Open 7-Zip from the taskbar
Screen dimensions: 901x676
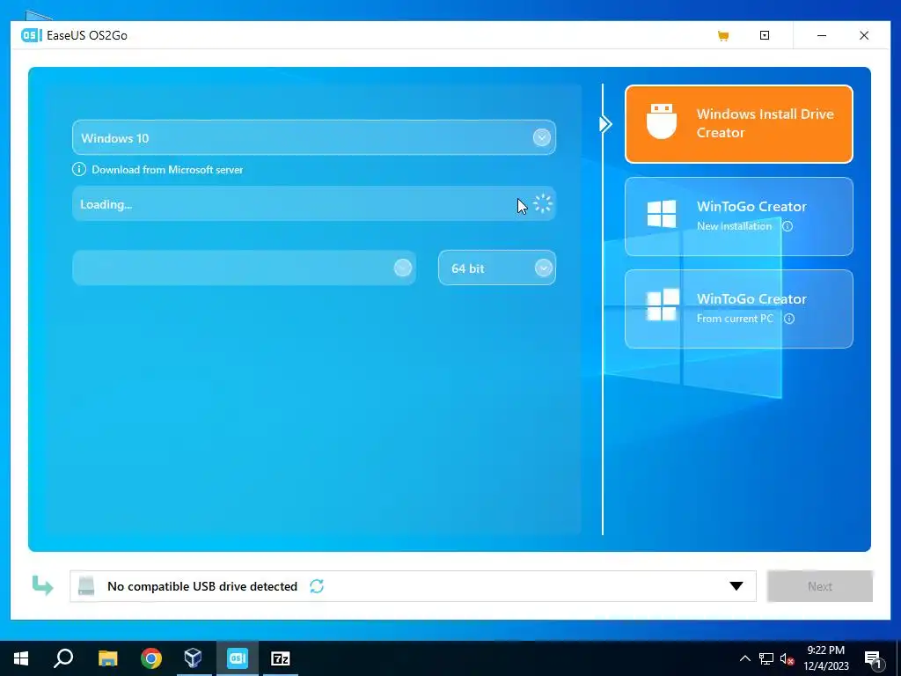click(x=281, y=658)
